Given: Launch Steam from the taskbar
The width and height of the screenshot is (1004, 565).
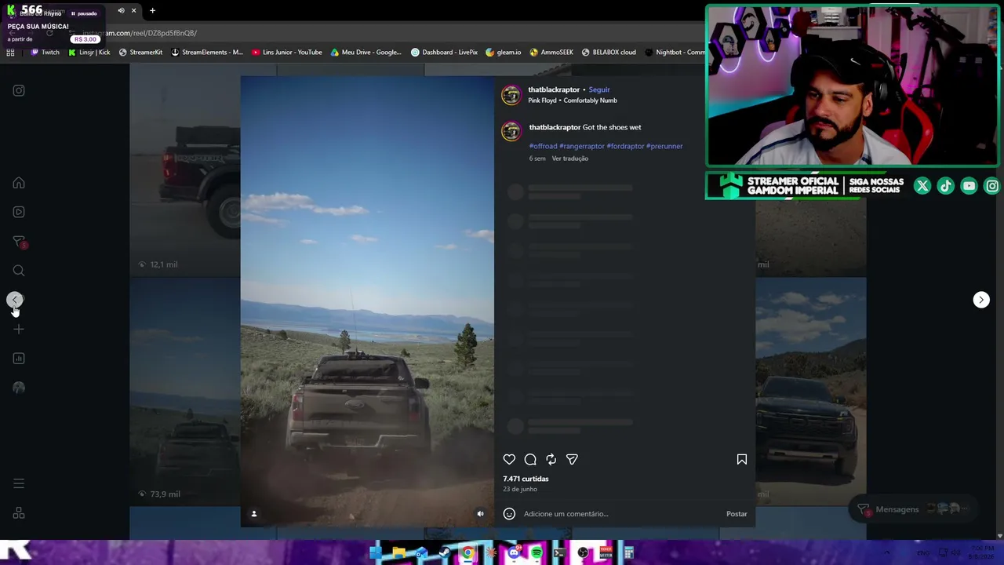Looking at the screenshot, I should click(x=444, y=553).
